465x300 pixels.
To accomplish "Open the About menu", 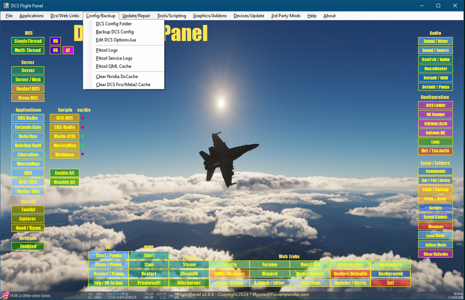I will [330, 16].
